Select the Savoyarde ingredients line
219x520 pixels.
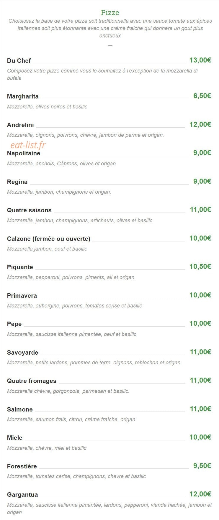94,363
